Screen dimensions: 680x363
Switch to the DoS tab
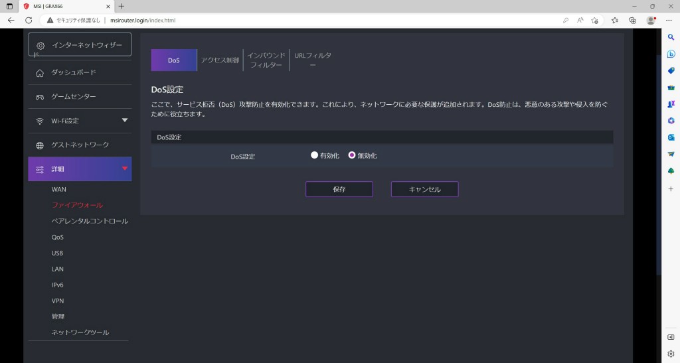tap(174, 60)
